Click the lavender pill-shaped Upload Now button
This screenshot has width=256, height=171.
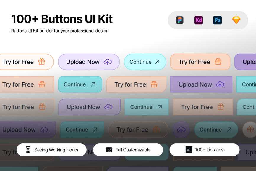coord(89,62)
